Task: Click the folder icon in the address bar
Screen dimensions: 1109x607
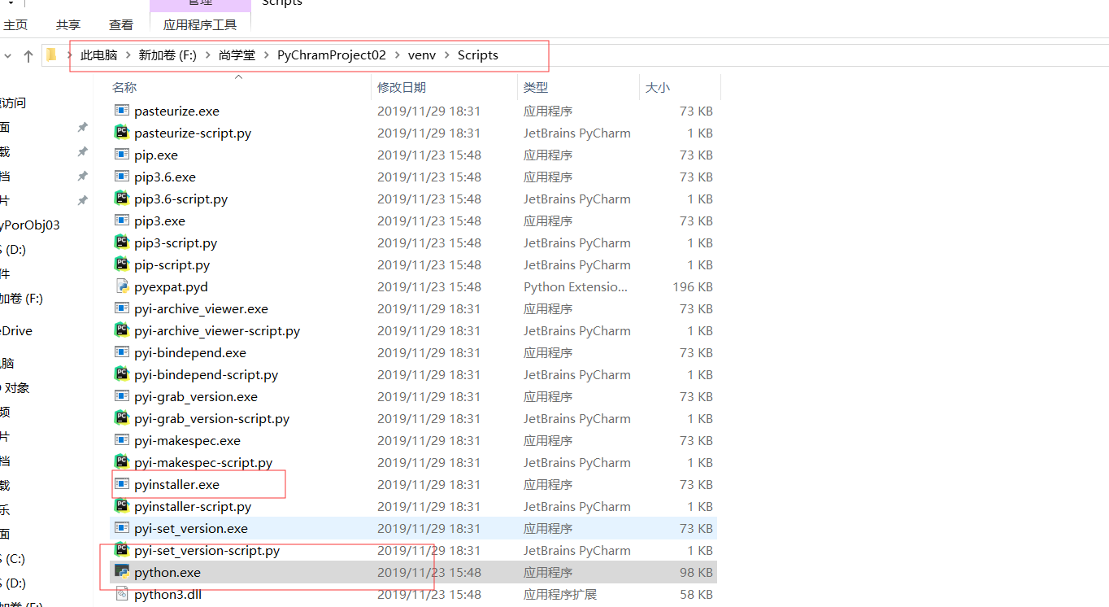Action: click(x=51, y=55)
